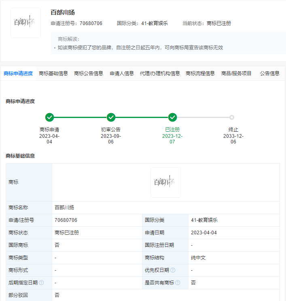Click 41-教育娱乐 in 国际分类 table row
Viewport: 286px width, 301px height.
coord(204,220)
